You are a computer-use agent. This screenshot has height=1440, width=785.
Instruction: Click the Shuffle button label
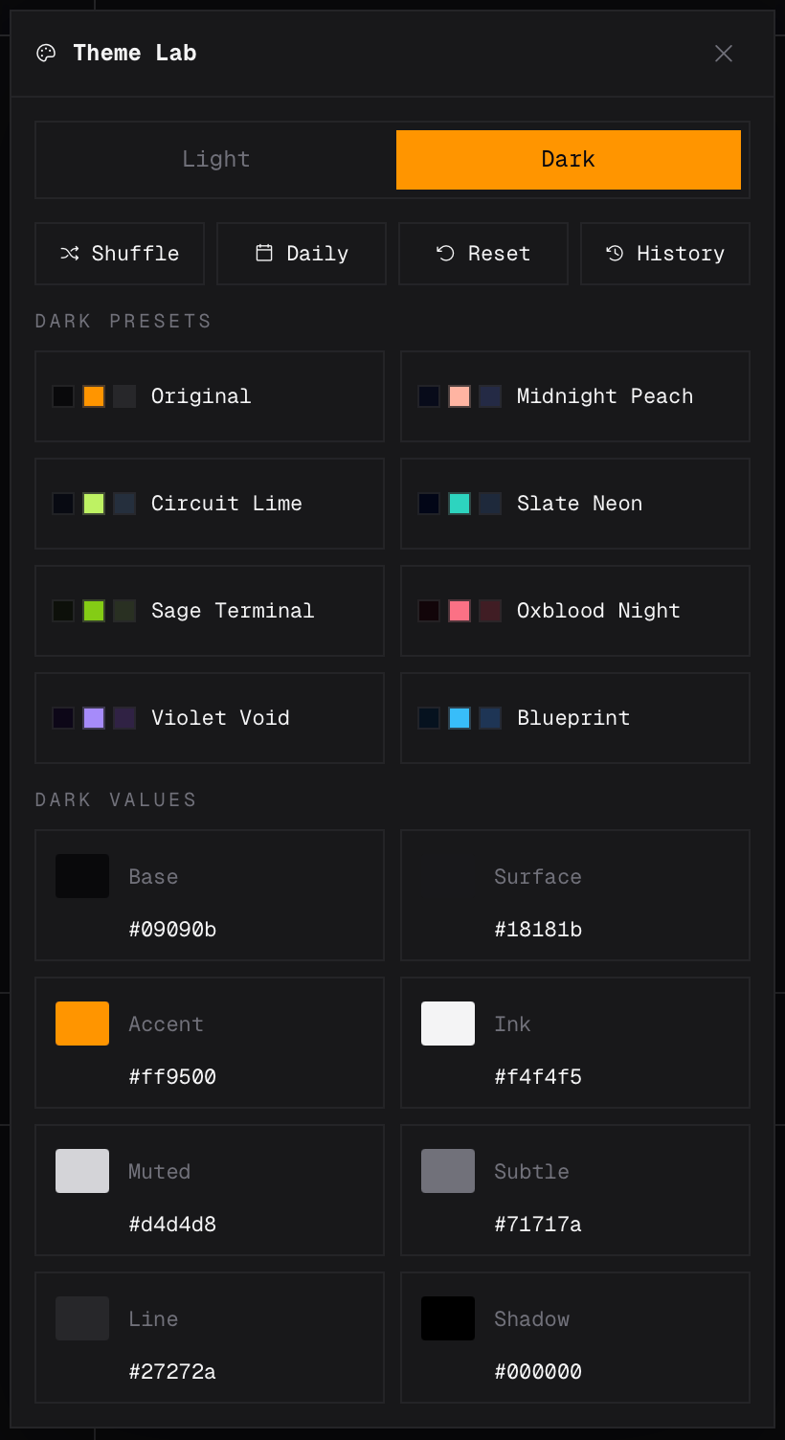135,254
